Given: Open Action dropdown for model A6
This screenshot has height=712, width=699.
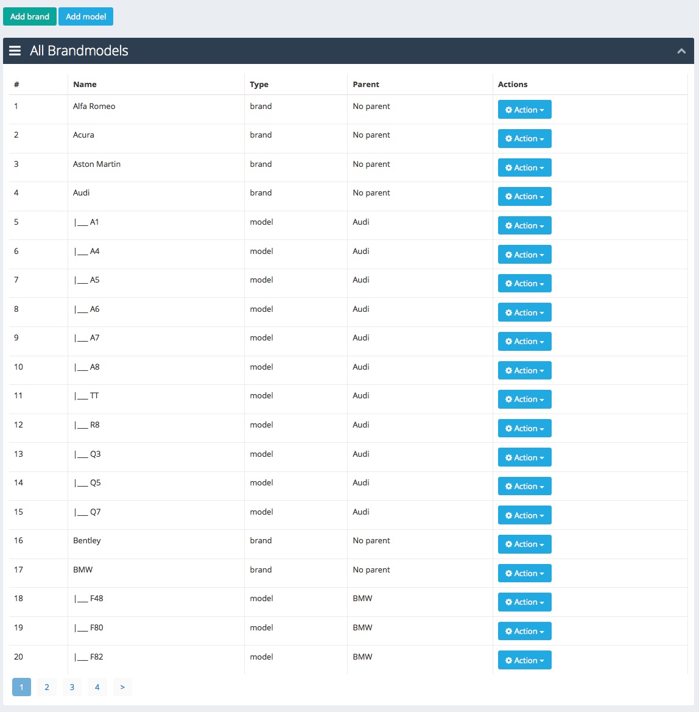Looking at the screenshot, I should pos(525,312).
